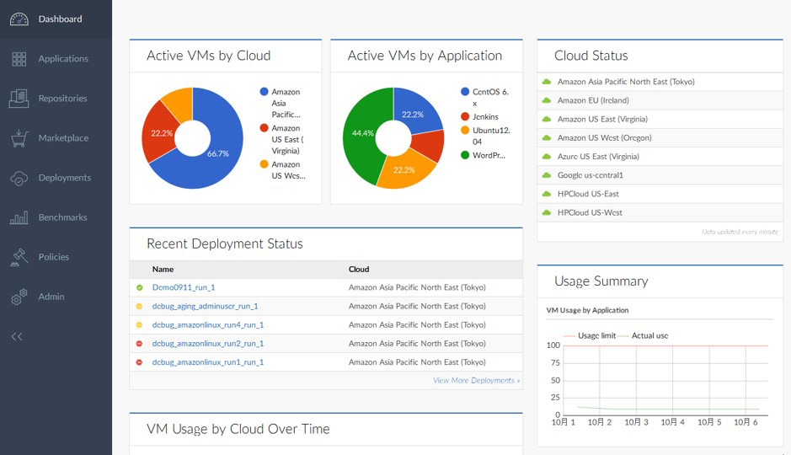Image resolution: width=791 pixels, height=455 pixels.
Task: Click the Dashboard gauge icon
Action: tap(19, 19)
